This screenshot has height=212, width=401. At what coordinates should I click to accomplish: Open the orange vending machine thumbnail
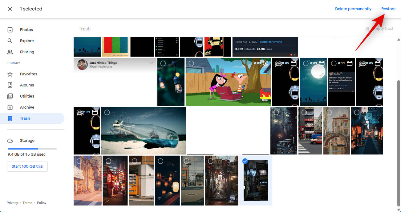[x=141, y=181]
